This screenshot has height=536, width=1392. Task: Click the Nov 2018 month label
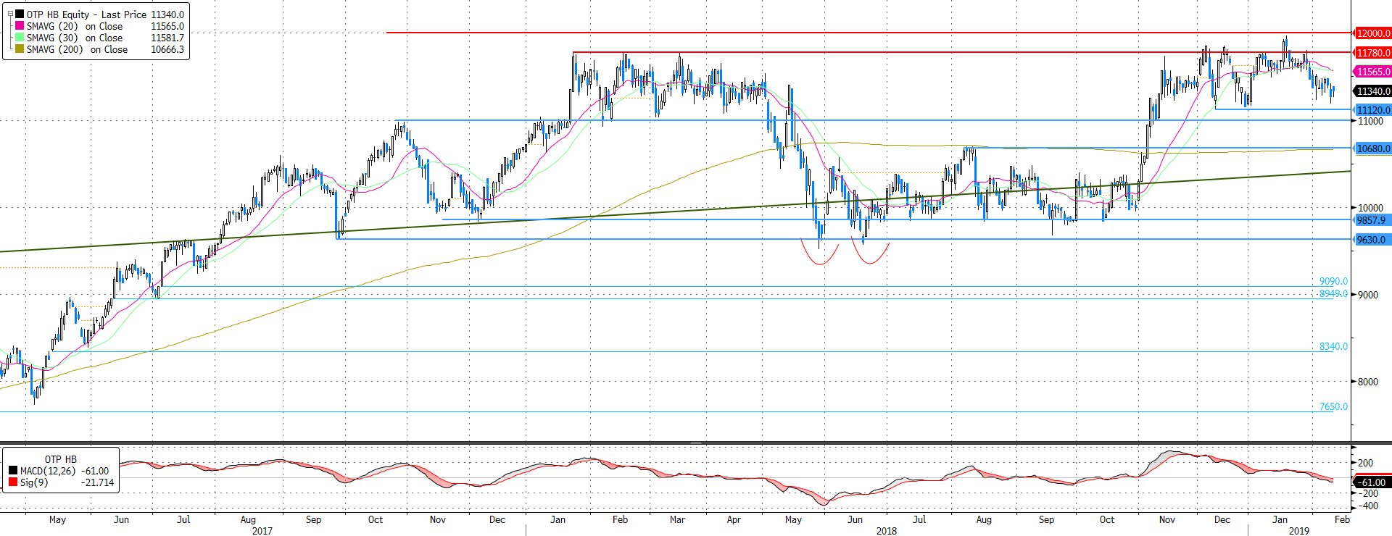tap(1167, 519)
